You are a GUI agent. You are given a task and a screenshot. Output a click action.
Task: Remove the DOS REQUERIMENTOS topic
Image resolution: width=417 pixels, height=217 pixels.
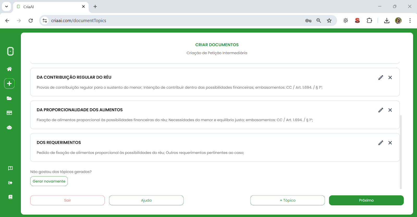pos(390,143)
